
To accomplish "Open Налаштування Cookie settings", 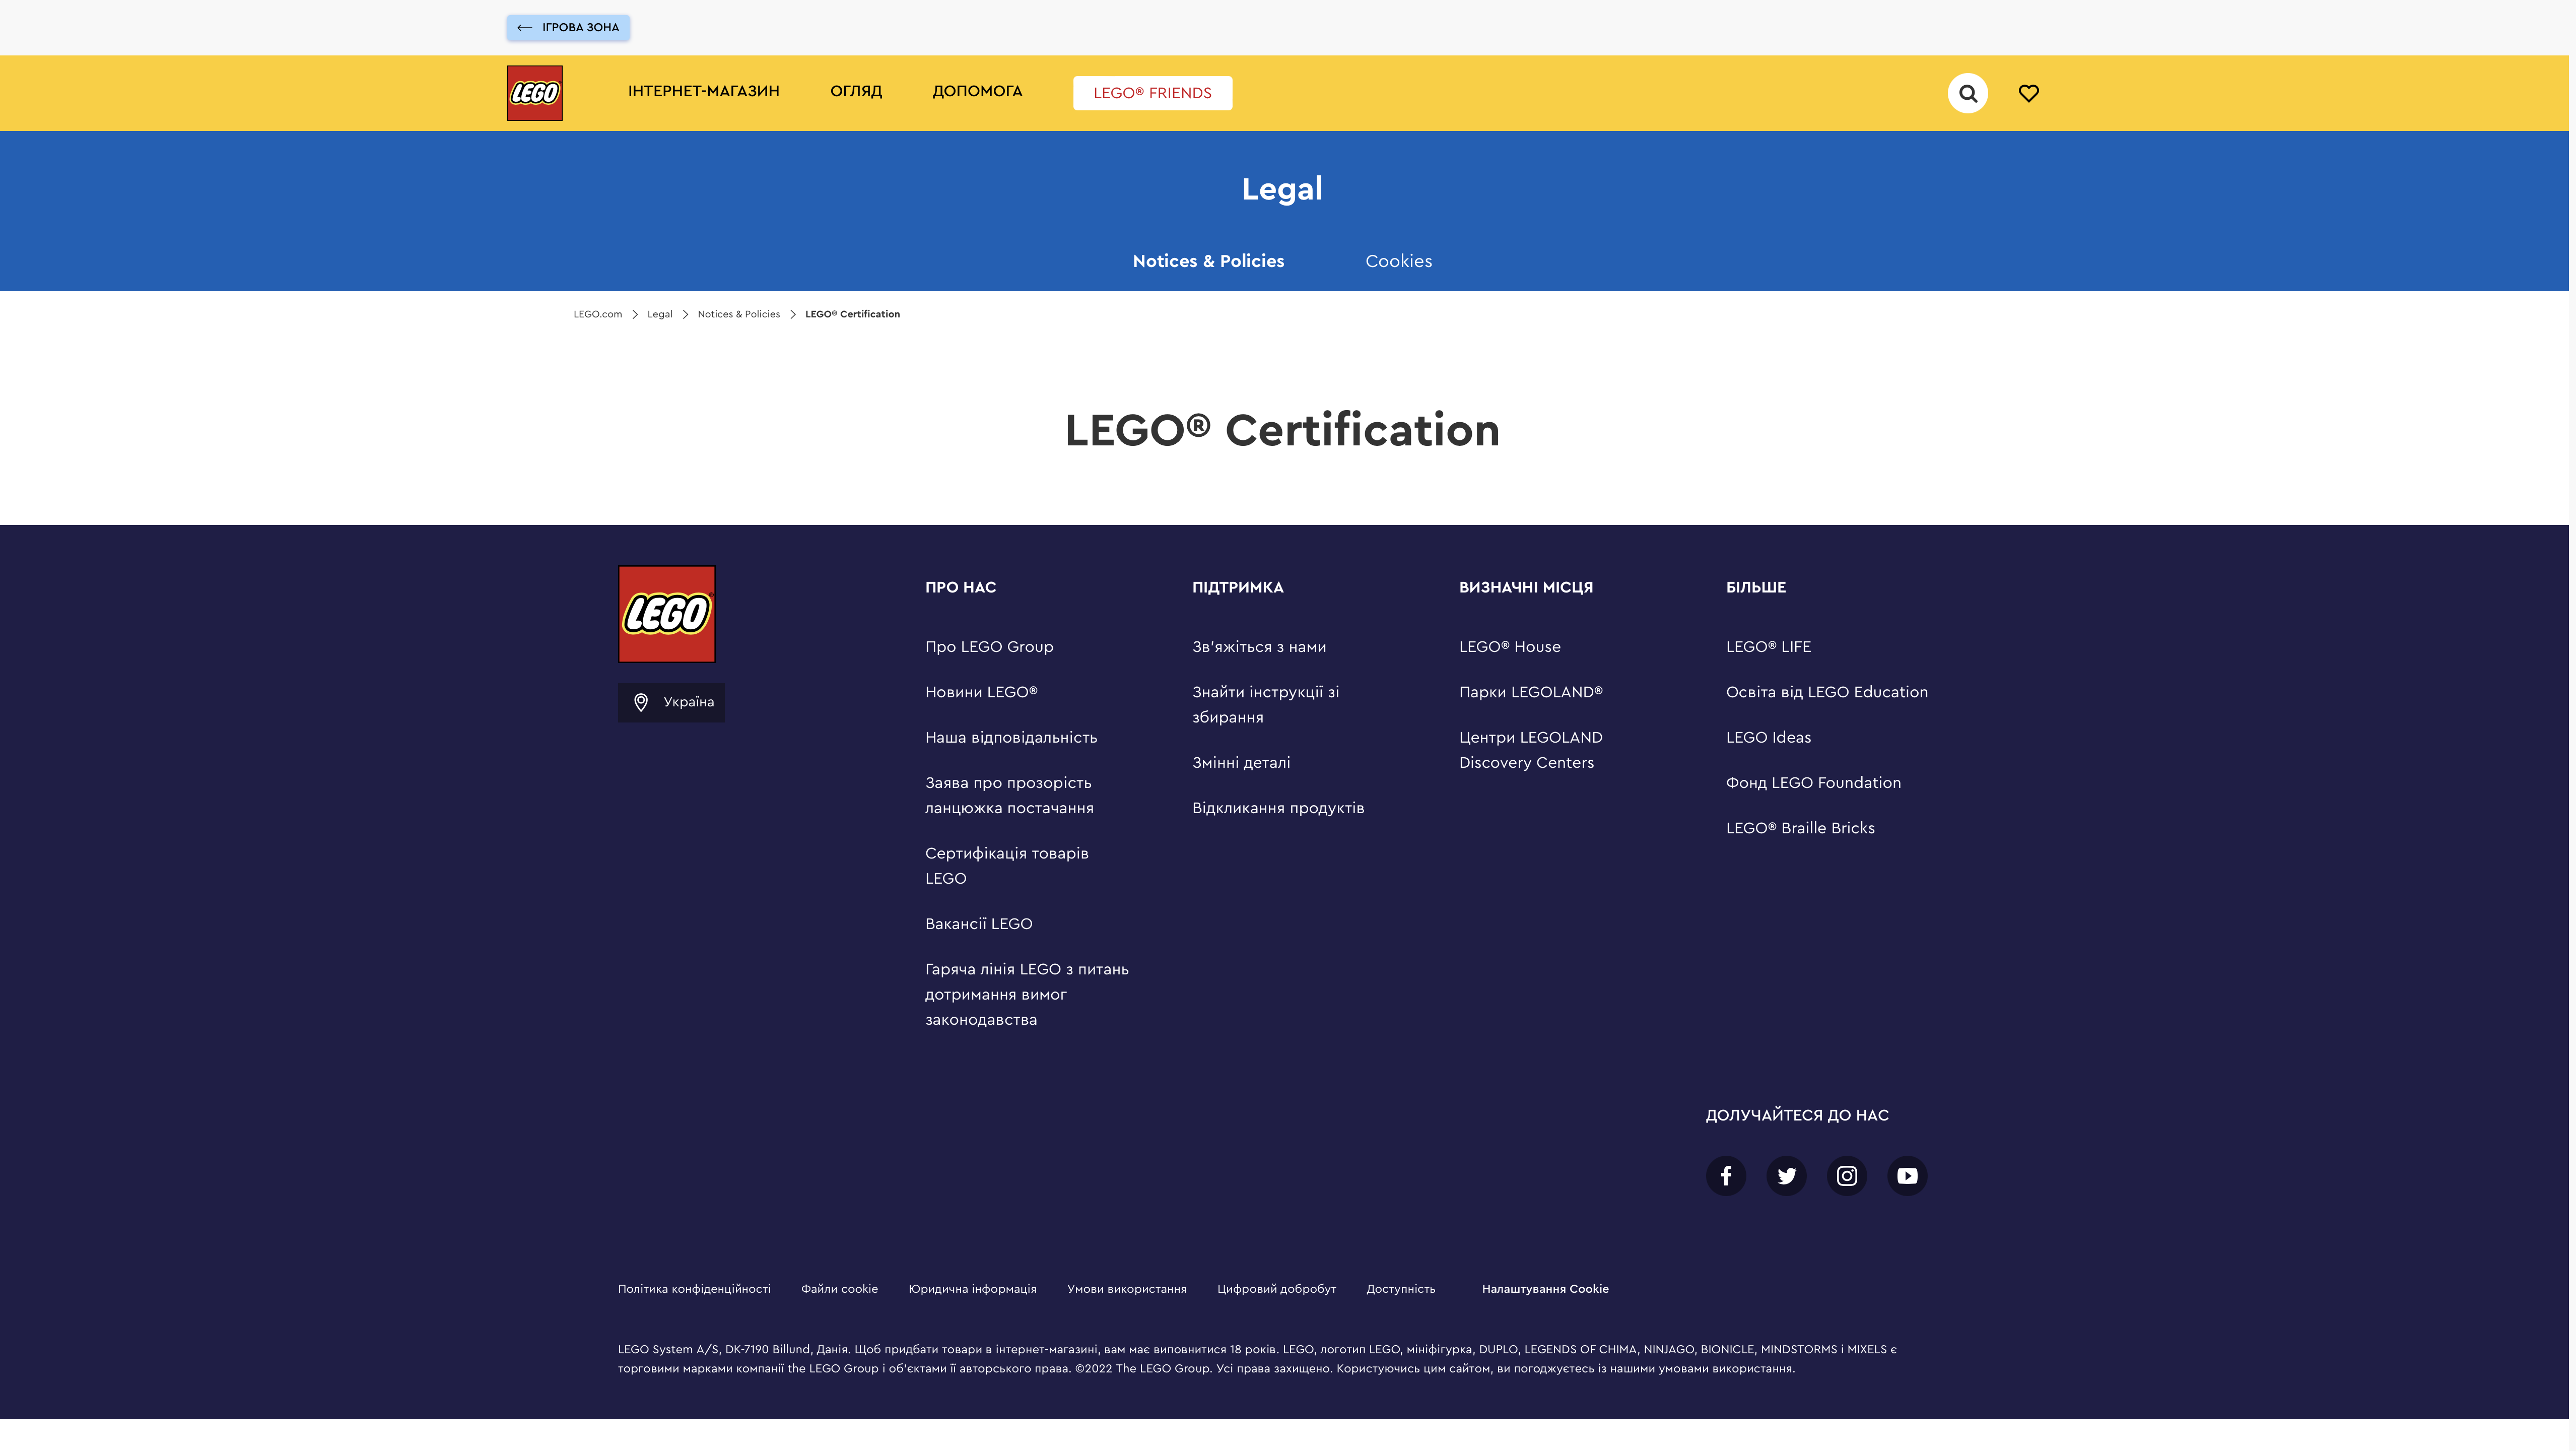I will (1545, 1289).
